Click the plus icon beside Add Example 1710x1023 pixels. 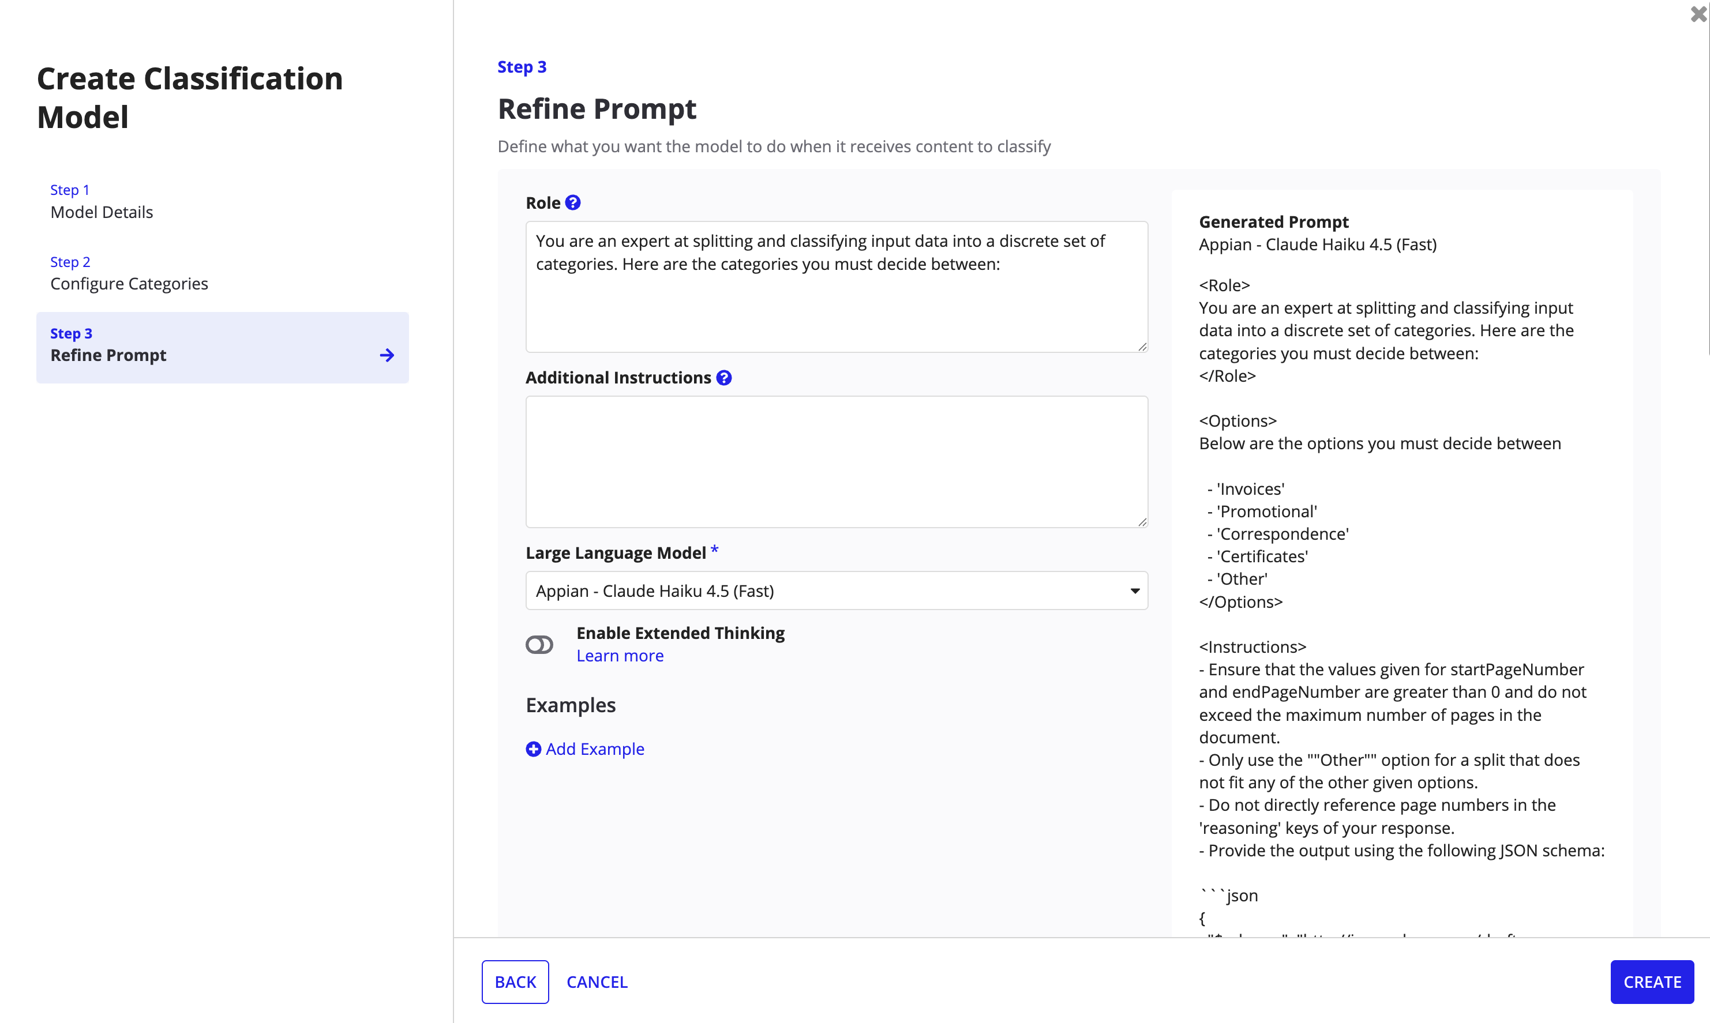pos(533,749)
